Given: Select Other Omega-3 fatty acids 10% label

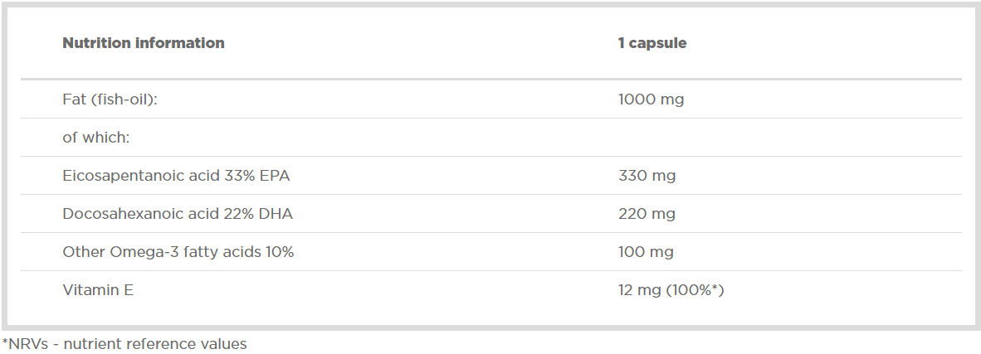Looking at the screenshot, I should pos(178,252).
